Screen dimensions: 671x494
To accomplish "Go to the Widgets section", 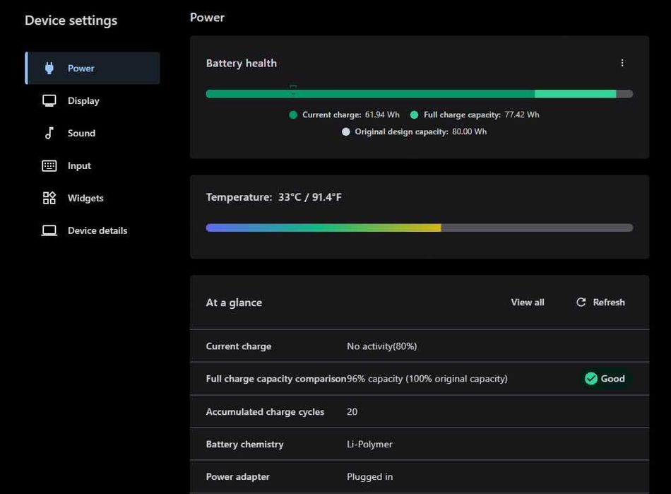I will tap(85, 198).
